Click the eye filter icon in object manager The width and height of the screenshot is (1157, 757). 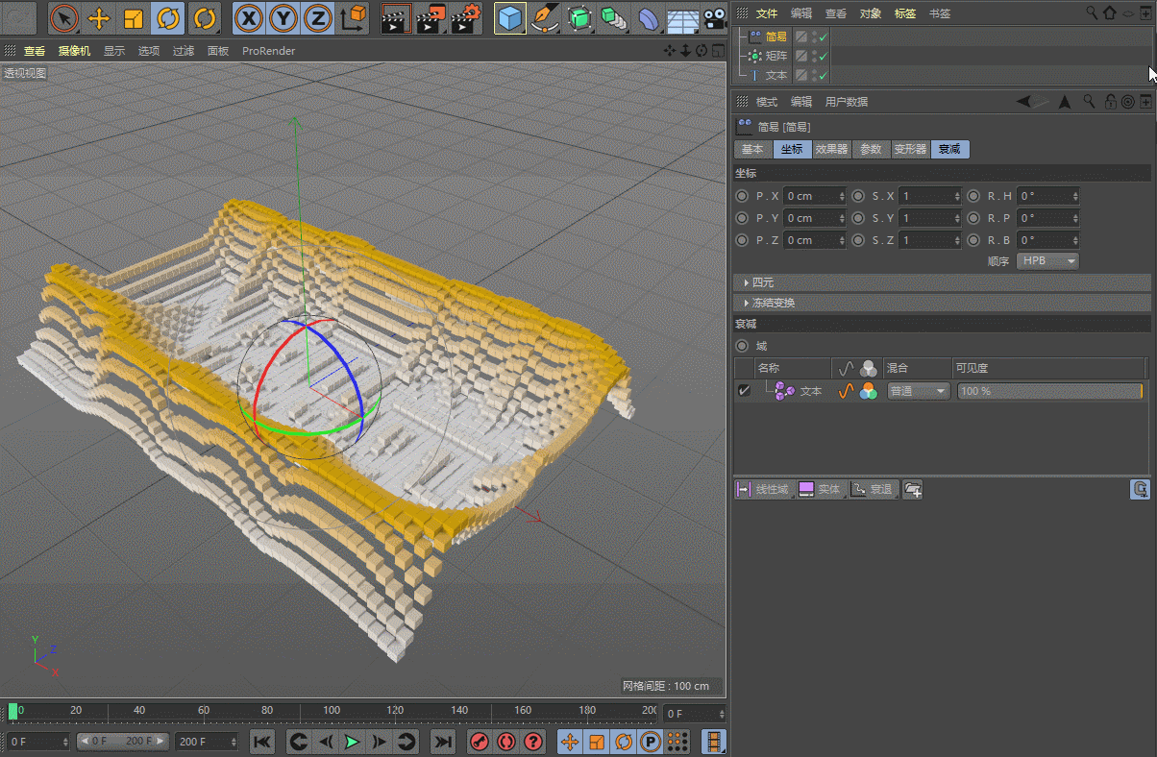pos(1128,13)
